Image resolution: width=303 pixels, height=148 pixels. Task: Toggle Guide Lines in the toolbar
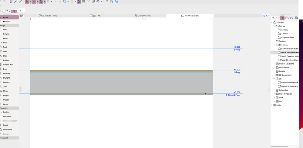tap(27, 2)
